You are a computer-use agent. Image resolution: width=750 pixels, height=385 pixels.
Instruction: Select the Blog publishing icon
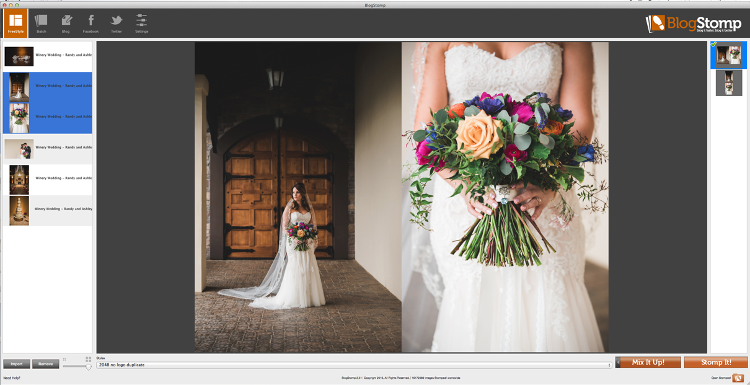66,20
